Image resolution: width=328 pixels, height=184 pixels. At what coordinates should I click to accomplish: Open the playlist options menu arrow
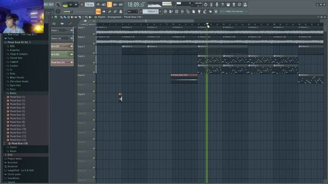(x=52, y=17)
